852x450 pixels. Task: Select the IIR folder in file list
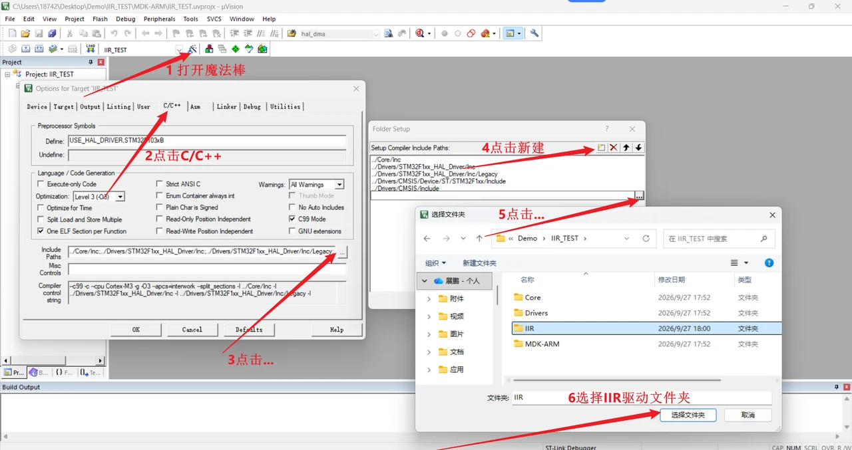[646, 328]
